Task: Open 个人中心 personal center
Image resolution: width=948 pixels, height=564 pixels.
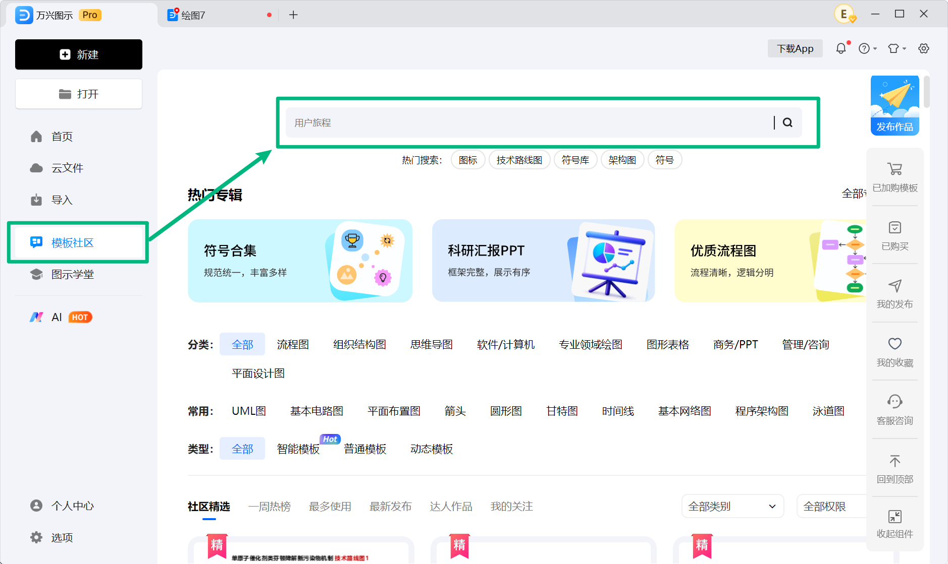Action: [x=72, y=506]
